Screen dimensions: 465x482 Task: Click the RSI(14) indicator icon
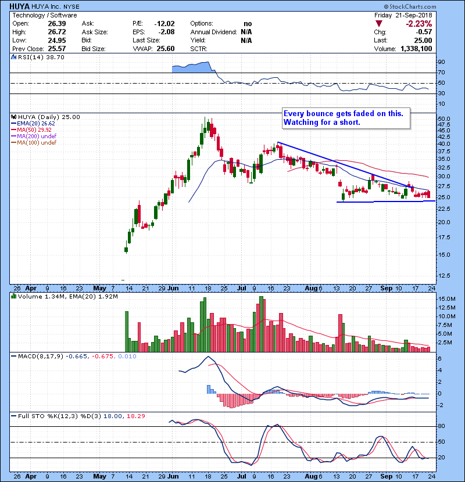13,57
